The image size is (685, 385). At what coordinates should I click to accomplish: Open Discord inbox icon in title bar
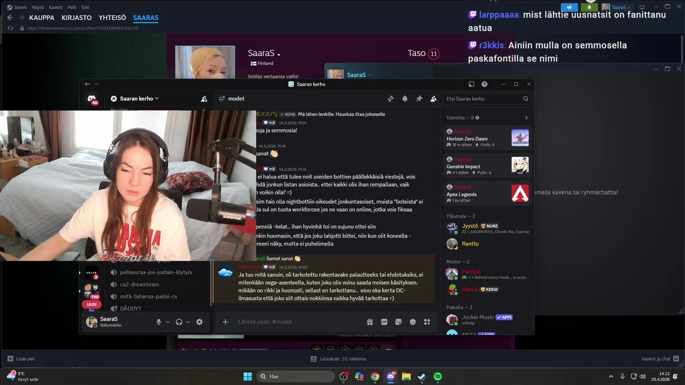coord(471,84)
